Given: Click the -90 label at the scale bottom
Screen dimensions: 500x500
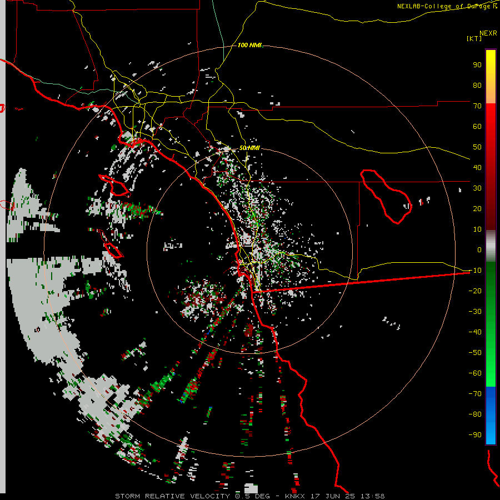Looking at the screenshot, I should (x=475, y=435).
